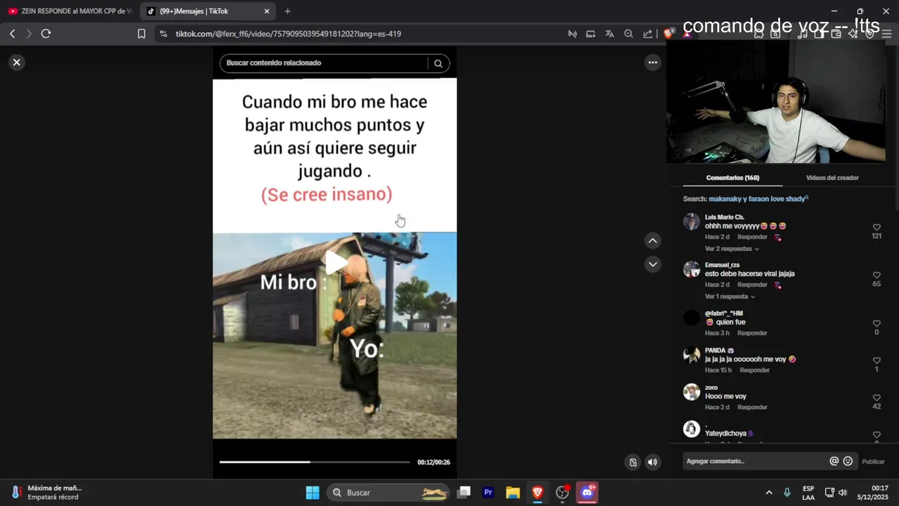Open Luis Mario Ch.'s profile avatar
899x506 pixels.
coord(692,222)
